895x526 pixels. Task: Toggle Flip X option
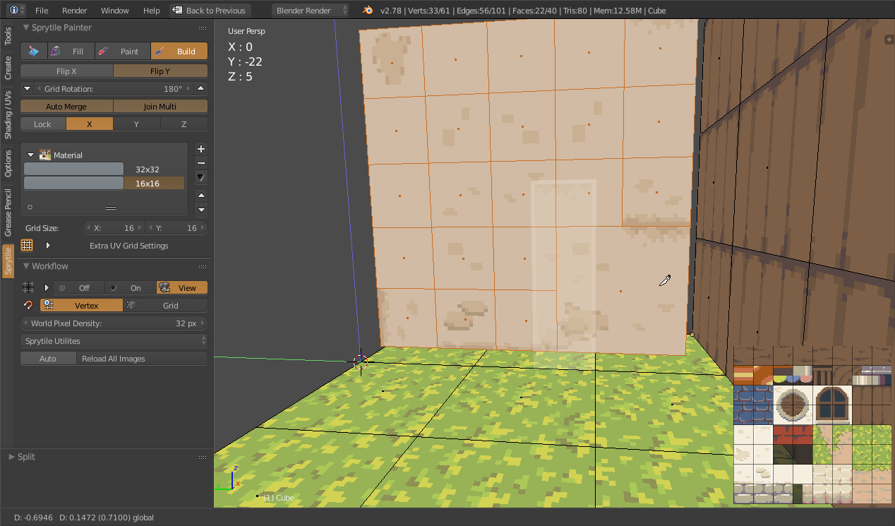(x=66, y=71)
